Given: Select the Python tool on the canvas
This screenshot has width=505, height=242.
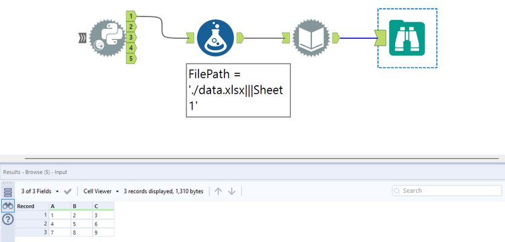Looking at the screenshot, I should 107,38.
